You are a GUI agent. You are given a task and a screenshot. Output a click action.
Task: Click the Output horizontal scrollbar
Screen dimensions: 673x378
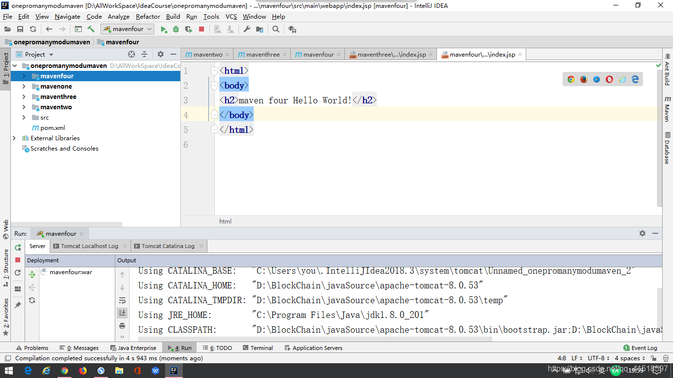tap(315, 339)
